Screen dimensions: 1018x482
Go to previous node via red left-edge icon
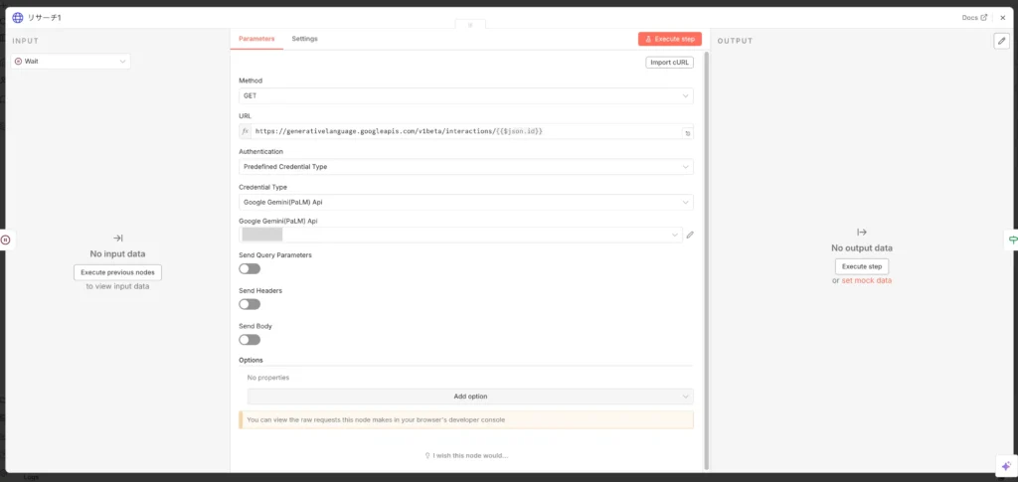5,240
